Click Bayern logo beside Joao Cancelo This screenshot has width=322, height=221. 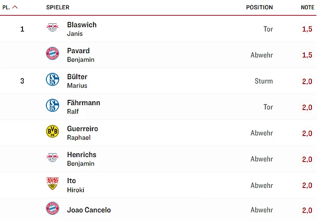(x=52, y=209)
